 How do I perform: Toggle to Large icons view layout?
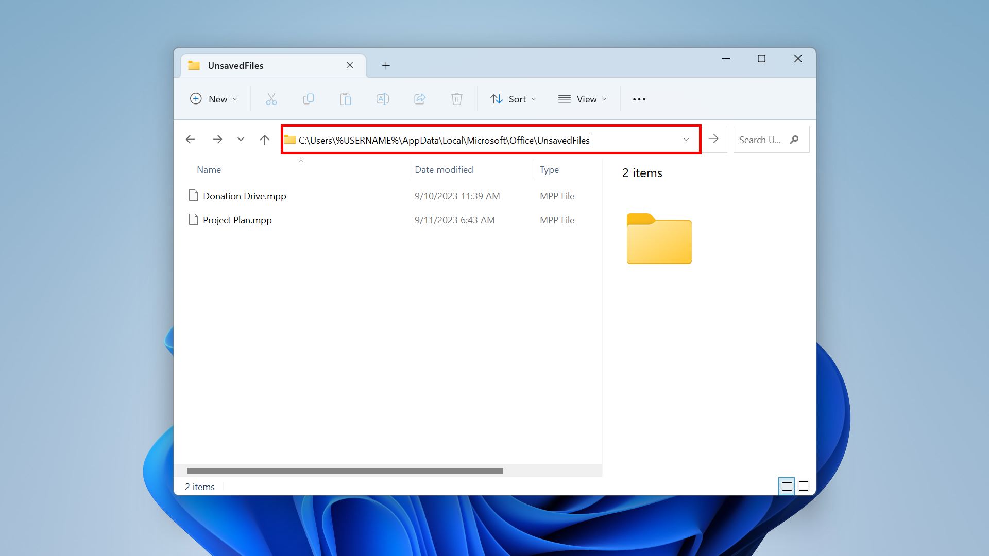(x=804, y=486)
